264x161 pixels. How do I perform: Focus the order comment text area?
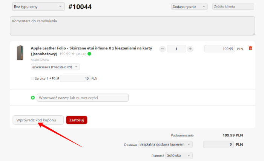[x=132, y=26]
